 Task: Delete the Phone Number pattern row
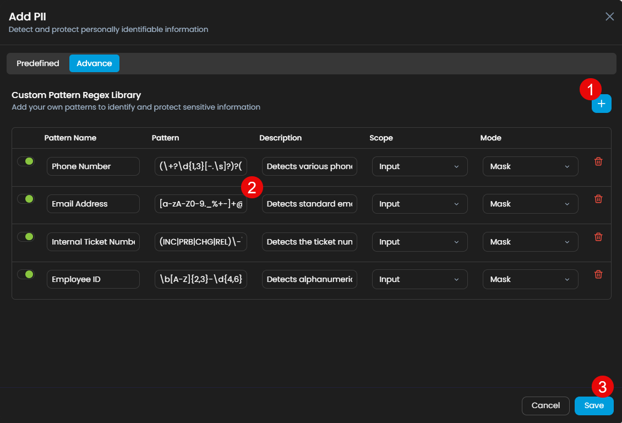pos(598,161)
